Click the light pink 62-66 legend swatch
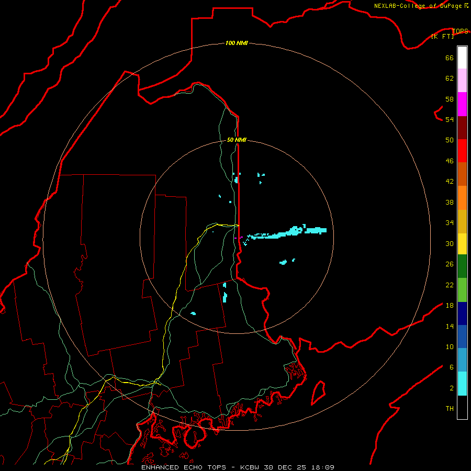471x471 pixels. coord(462,80)
